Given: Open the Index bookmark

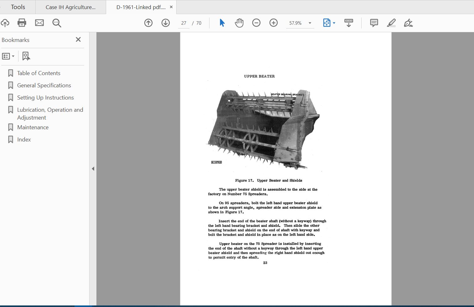Looking at the screenshot, I should (24, 140).
